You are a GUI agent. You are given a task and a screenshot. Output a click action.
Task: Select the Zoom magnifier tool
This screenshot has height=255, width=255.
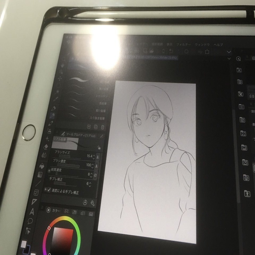(x=64, y=59)
